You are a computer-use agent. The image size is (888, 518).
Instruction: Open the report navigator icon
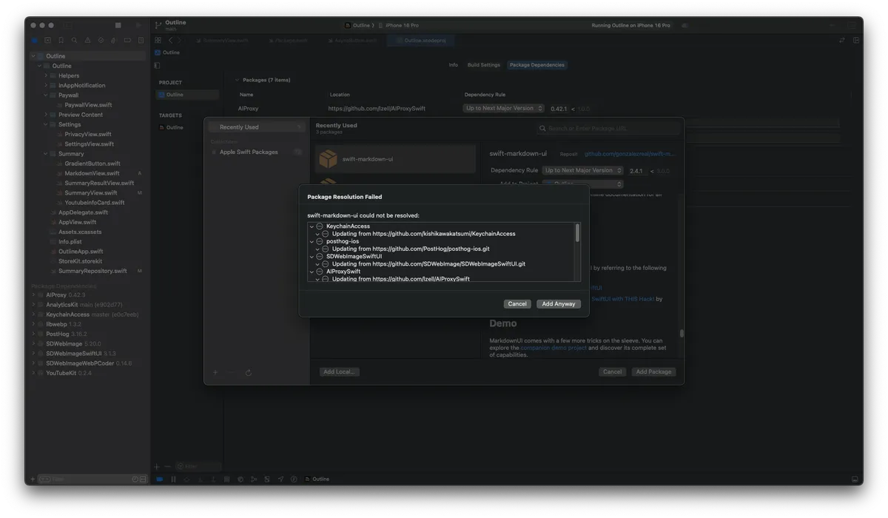coord(141,41)
